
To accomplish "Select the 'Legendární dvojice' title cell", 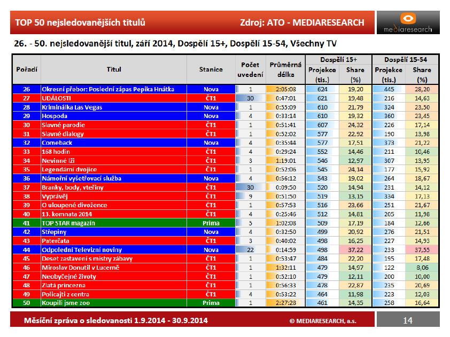I will (114, 169).
